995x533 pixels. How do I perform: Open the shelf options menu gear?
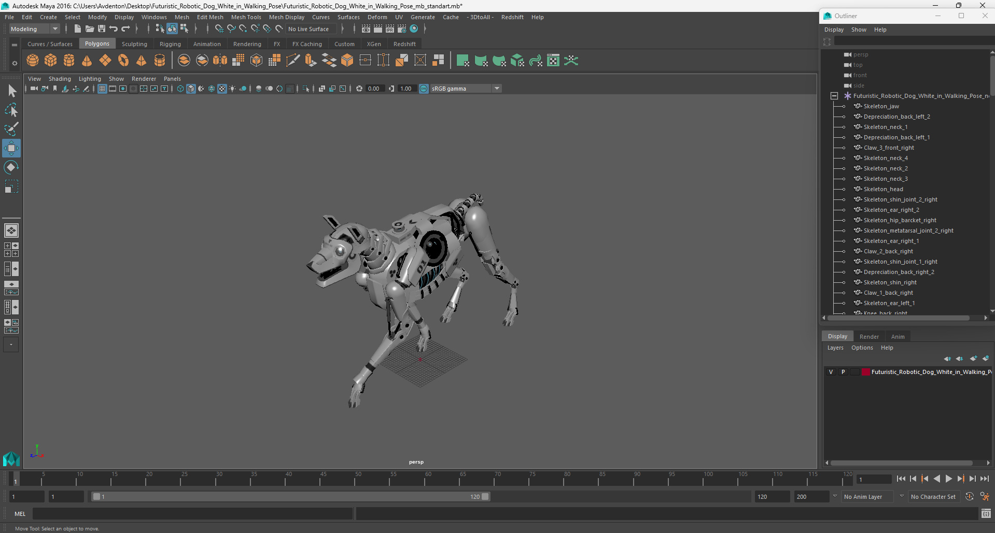15,63
